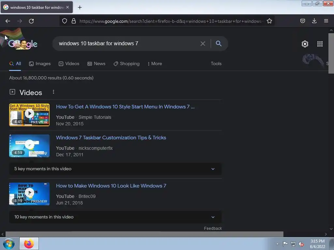Click the Windows Start orb
Viewport: 334px width, 250px height.
coord(9,243)
